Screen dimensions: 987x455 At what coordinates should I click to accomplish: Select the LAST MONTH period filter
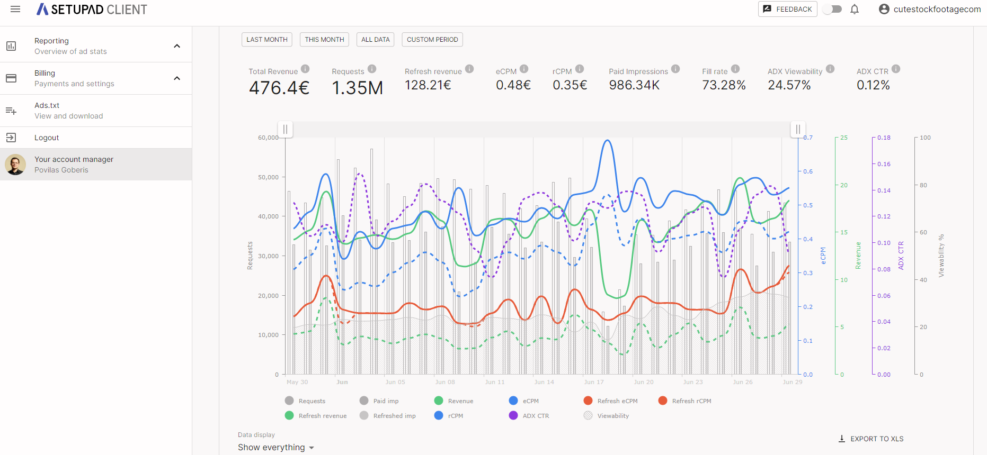point(266,40)
